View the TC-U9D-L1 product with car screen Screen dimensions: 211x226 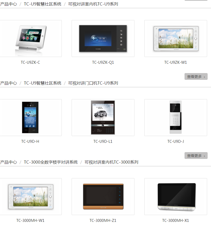click(103, 118)
